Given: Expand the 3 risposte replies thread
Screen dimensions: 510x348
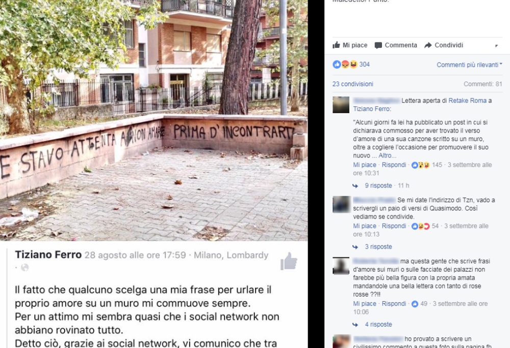Looking at the screenshot, I should pyautogui.click(x=378, y=247).
